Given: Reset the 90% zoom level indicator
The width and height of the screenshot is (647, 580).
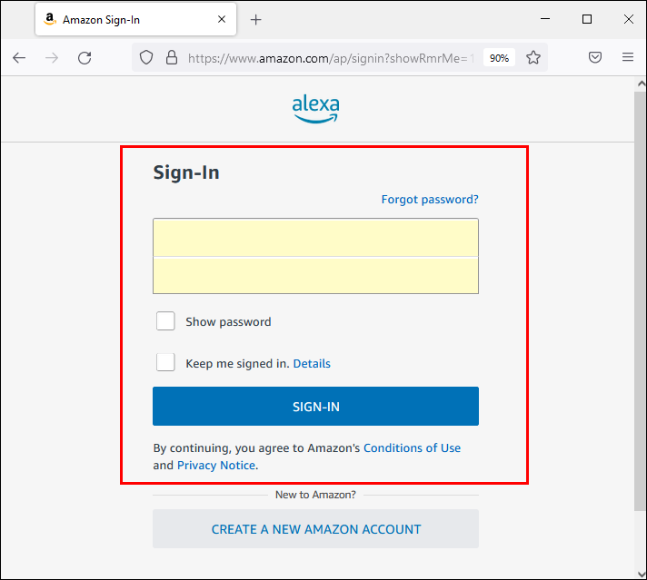Looking at the screenshot, I should [x=499, y=58].
